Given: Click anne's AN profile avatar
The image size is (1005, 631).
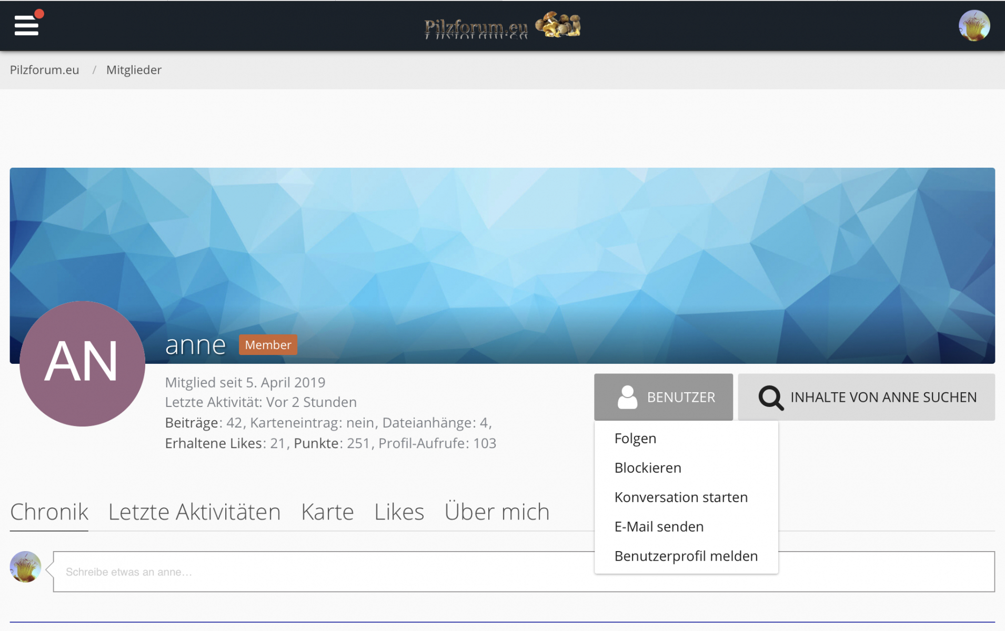Looking at the screenshot, I should [82, 363].
